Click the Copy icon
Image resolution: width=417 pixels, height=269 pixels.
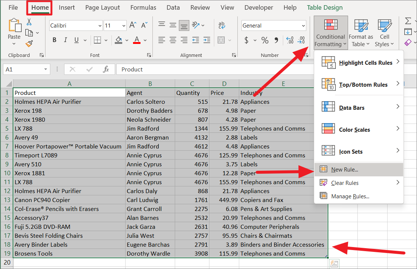tap(29, 33)
